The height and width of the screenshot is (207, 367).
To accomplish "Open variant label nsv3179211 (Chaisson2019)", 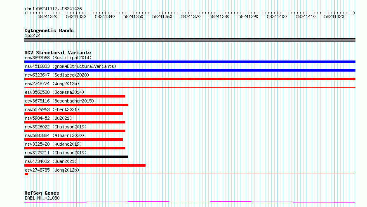I will (x=56, y=153).
